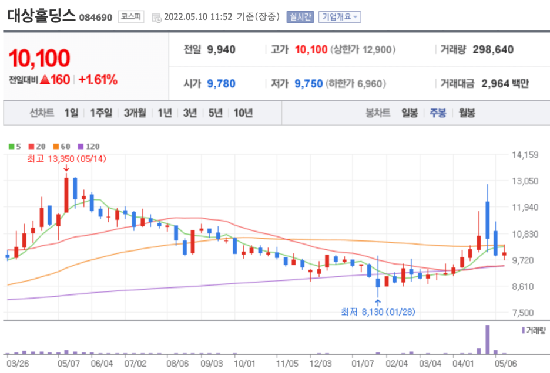Click the 01/07 x-axis date label
This screenshot has height=373, width=550.
pyautogui.click(x=363, y=364)
